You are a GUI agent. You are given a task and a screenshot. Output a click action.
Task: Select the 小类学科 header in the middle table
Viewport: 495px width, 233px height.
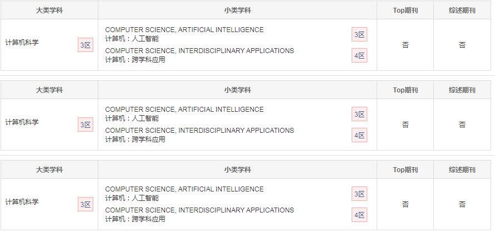[x=237, y=90]
